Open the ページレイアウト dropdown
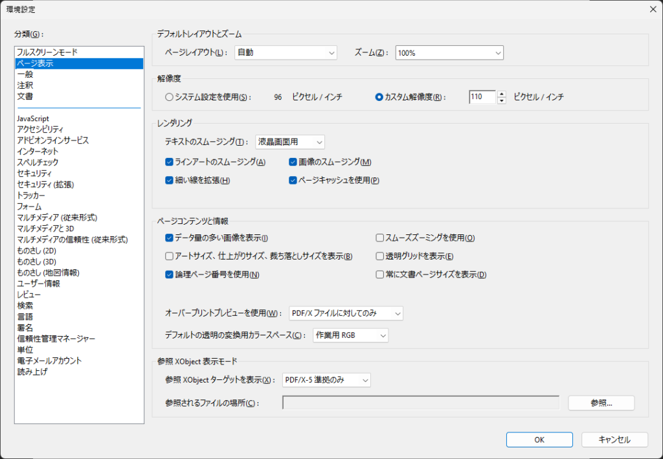The width and height of the screenshot is (663, 459). (286, 52)
